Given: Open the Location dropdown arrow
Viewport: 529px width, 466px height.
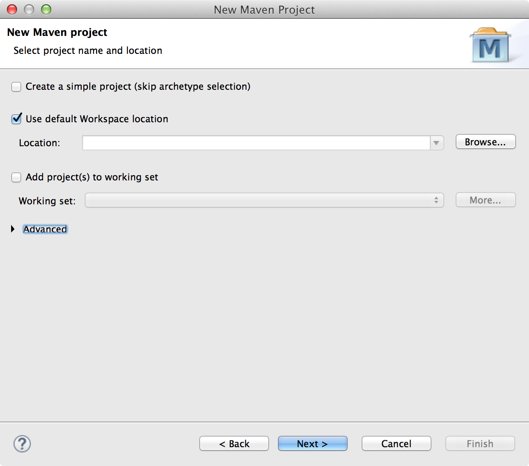Looking at the screenshot, I should pos(436,143).
